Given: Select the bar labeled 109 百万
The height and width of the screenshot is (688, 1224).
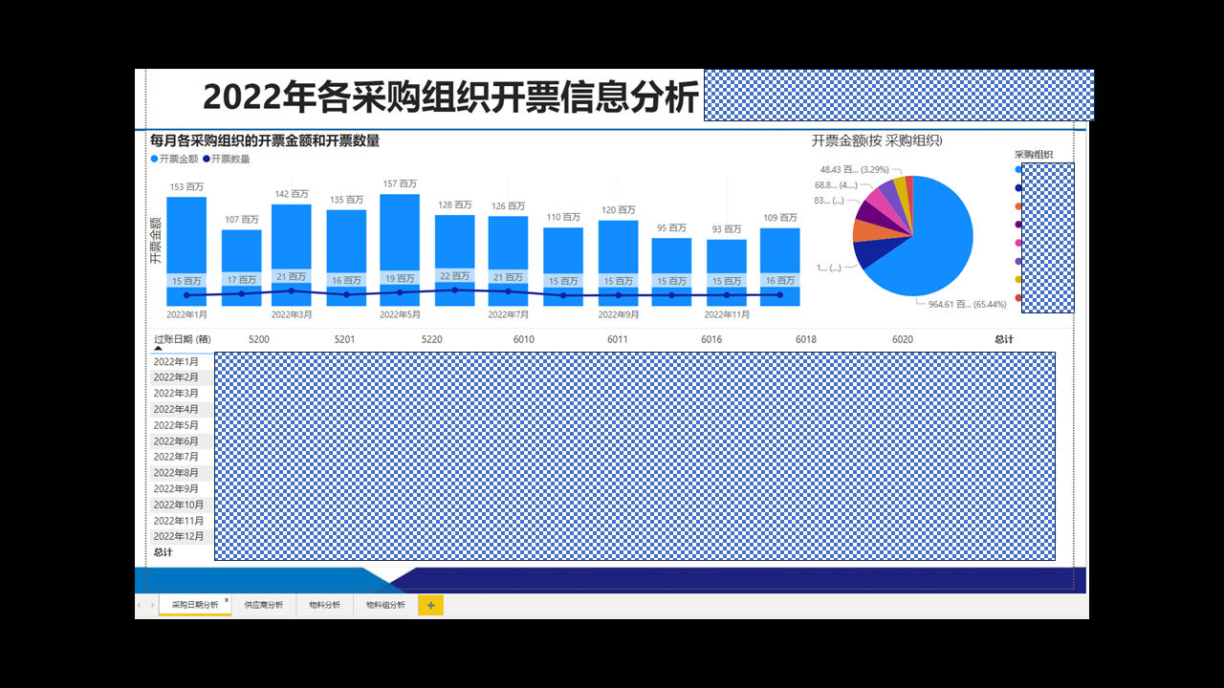Looking at the screenshot, I should click(780, 267).
